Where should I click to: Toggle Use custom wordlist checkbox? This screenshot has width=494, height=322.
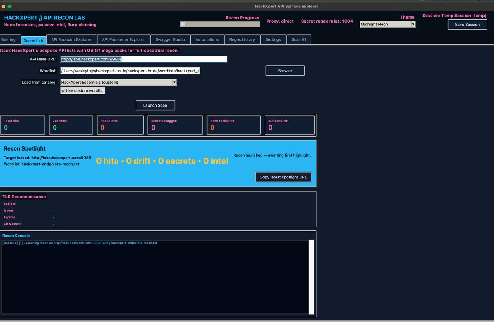click(82, 90)
